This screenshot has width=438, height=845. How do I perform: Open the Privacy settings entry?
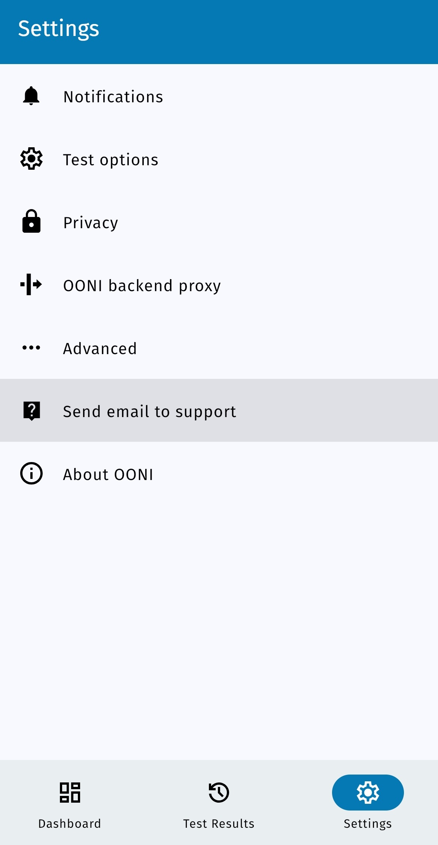[91, 223]
